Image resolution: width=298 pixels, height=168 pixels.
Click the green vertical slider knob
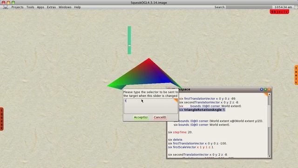(129, 46)
